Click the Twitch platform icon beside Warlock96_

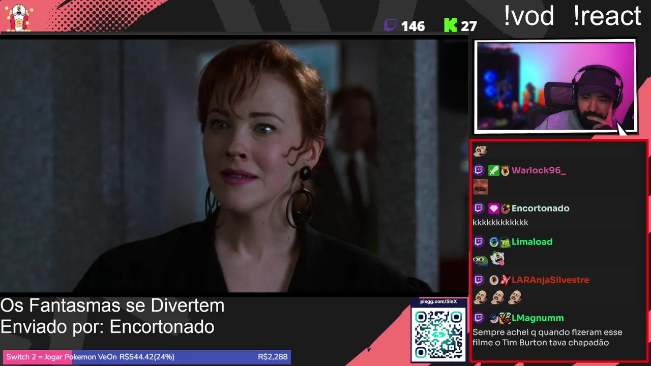tap(479, 170)
